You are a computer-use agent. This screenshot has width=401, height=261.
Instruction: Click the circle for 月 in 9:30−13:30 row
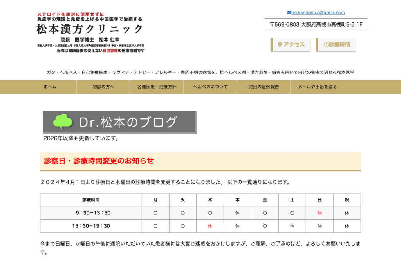[155, 213]
